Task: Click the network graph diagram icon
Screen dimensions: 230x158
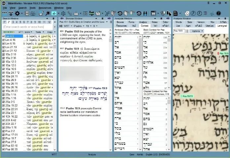Action: 107,13
